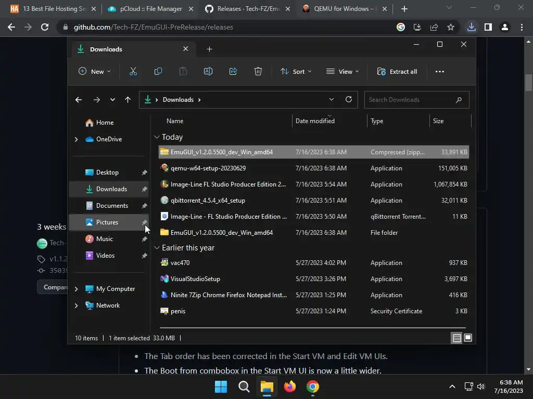Open the View dropdown
The height and width of the screenshot is (399, 533).
(x=342, y=71)
